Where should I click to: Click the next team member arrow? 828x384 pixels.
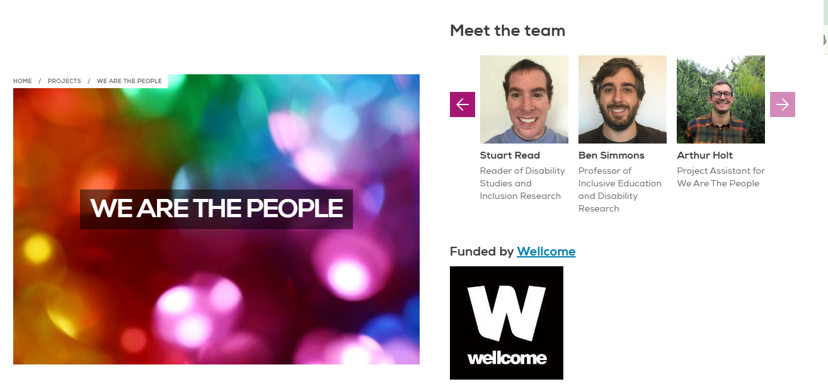point(782,104)
